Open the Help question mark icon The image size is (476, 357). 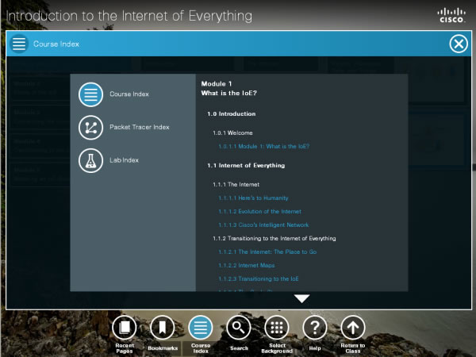pos(315,327)
